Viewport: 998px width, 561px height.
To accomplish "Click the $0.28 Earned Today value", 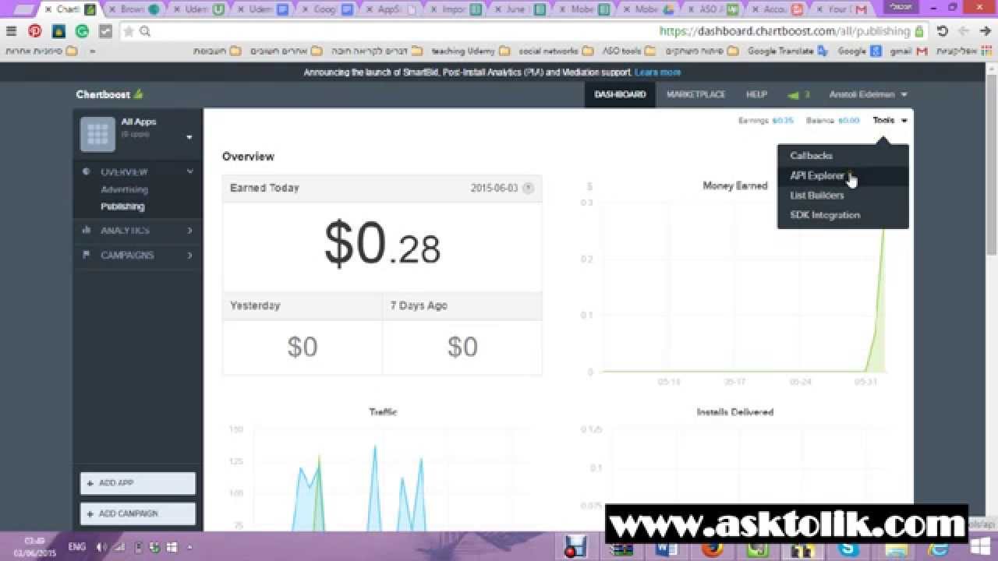I will coord(382,244).
